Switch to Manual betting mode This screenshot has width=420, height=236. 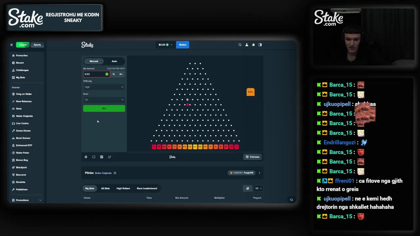(x=94, y=61)
